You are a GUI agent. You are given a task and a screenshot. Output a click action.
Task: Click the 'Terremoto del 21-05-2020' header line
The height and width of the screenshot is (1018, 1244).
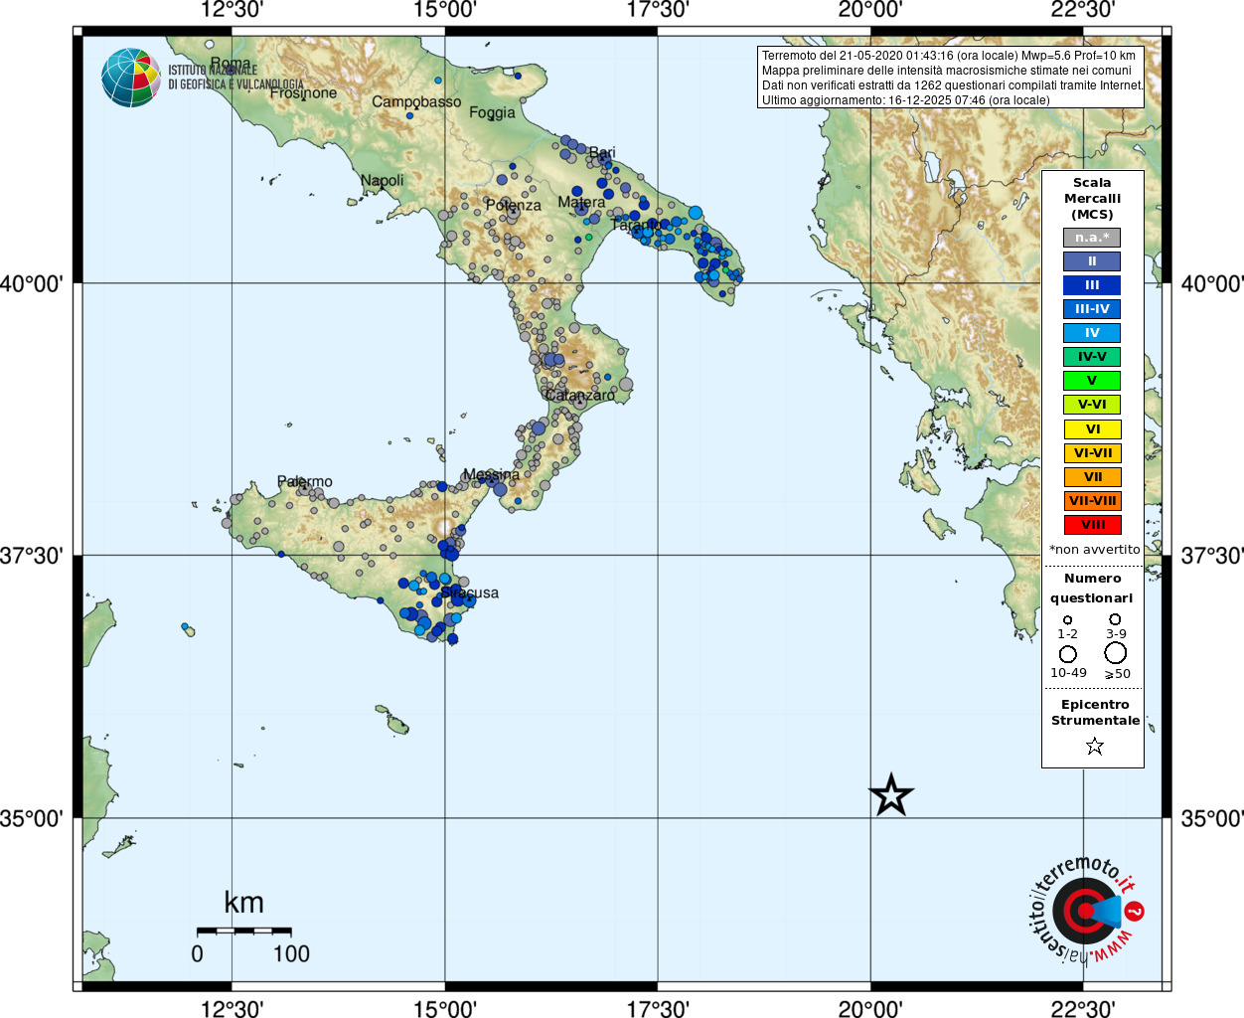click(x=948, y=56)
